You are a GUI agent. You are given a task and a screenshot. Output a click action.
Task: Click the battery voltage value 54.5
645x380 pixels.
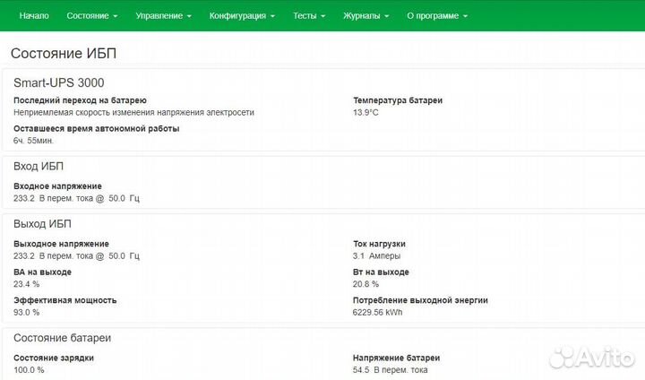[x=363, y=369]
